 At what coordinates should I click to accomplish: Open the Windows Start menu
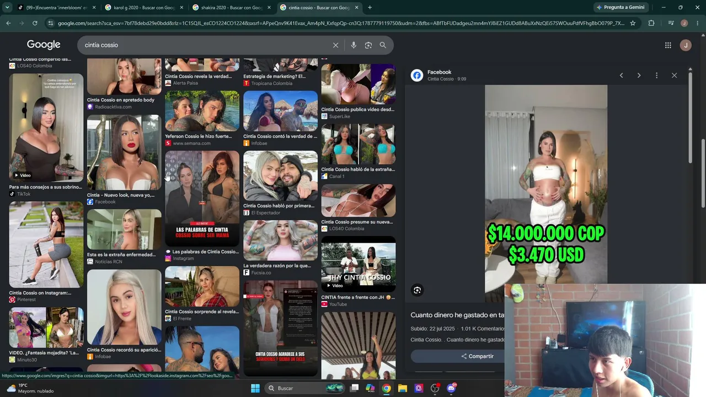[x=255, y=388]
